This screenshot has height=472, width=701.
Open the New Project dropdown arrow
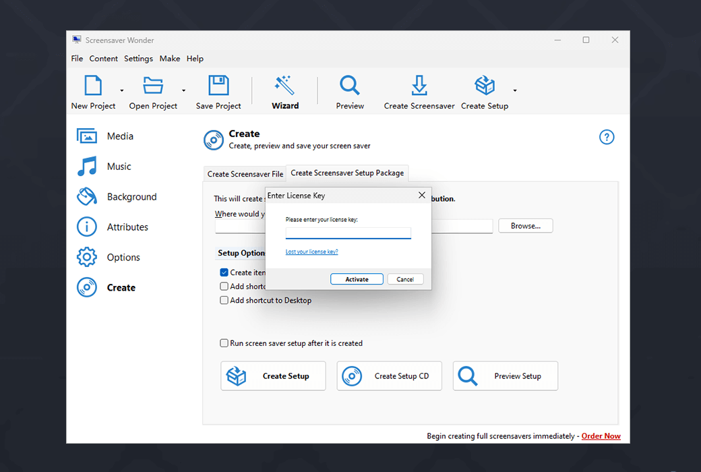click(121, 91)
